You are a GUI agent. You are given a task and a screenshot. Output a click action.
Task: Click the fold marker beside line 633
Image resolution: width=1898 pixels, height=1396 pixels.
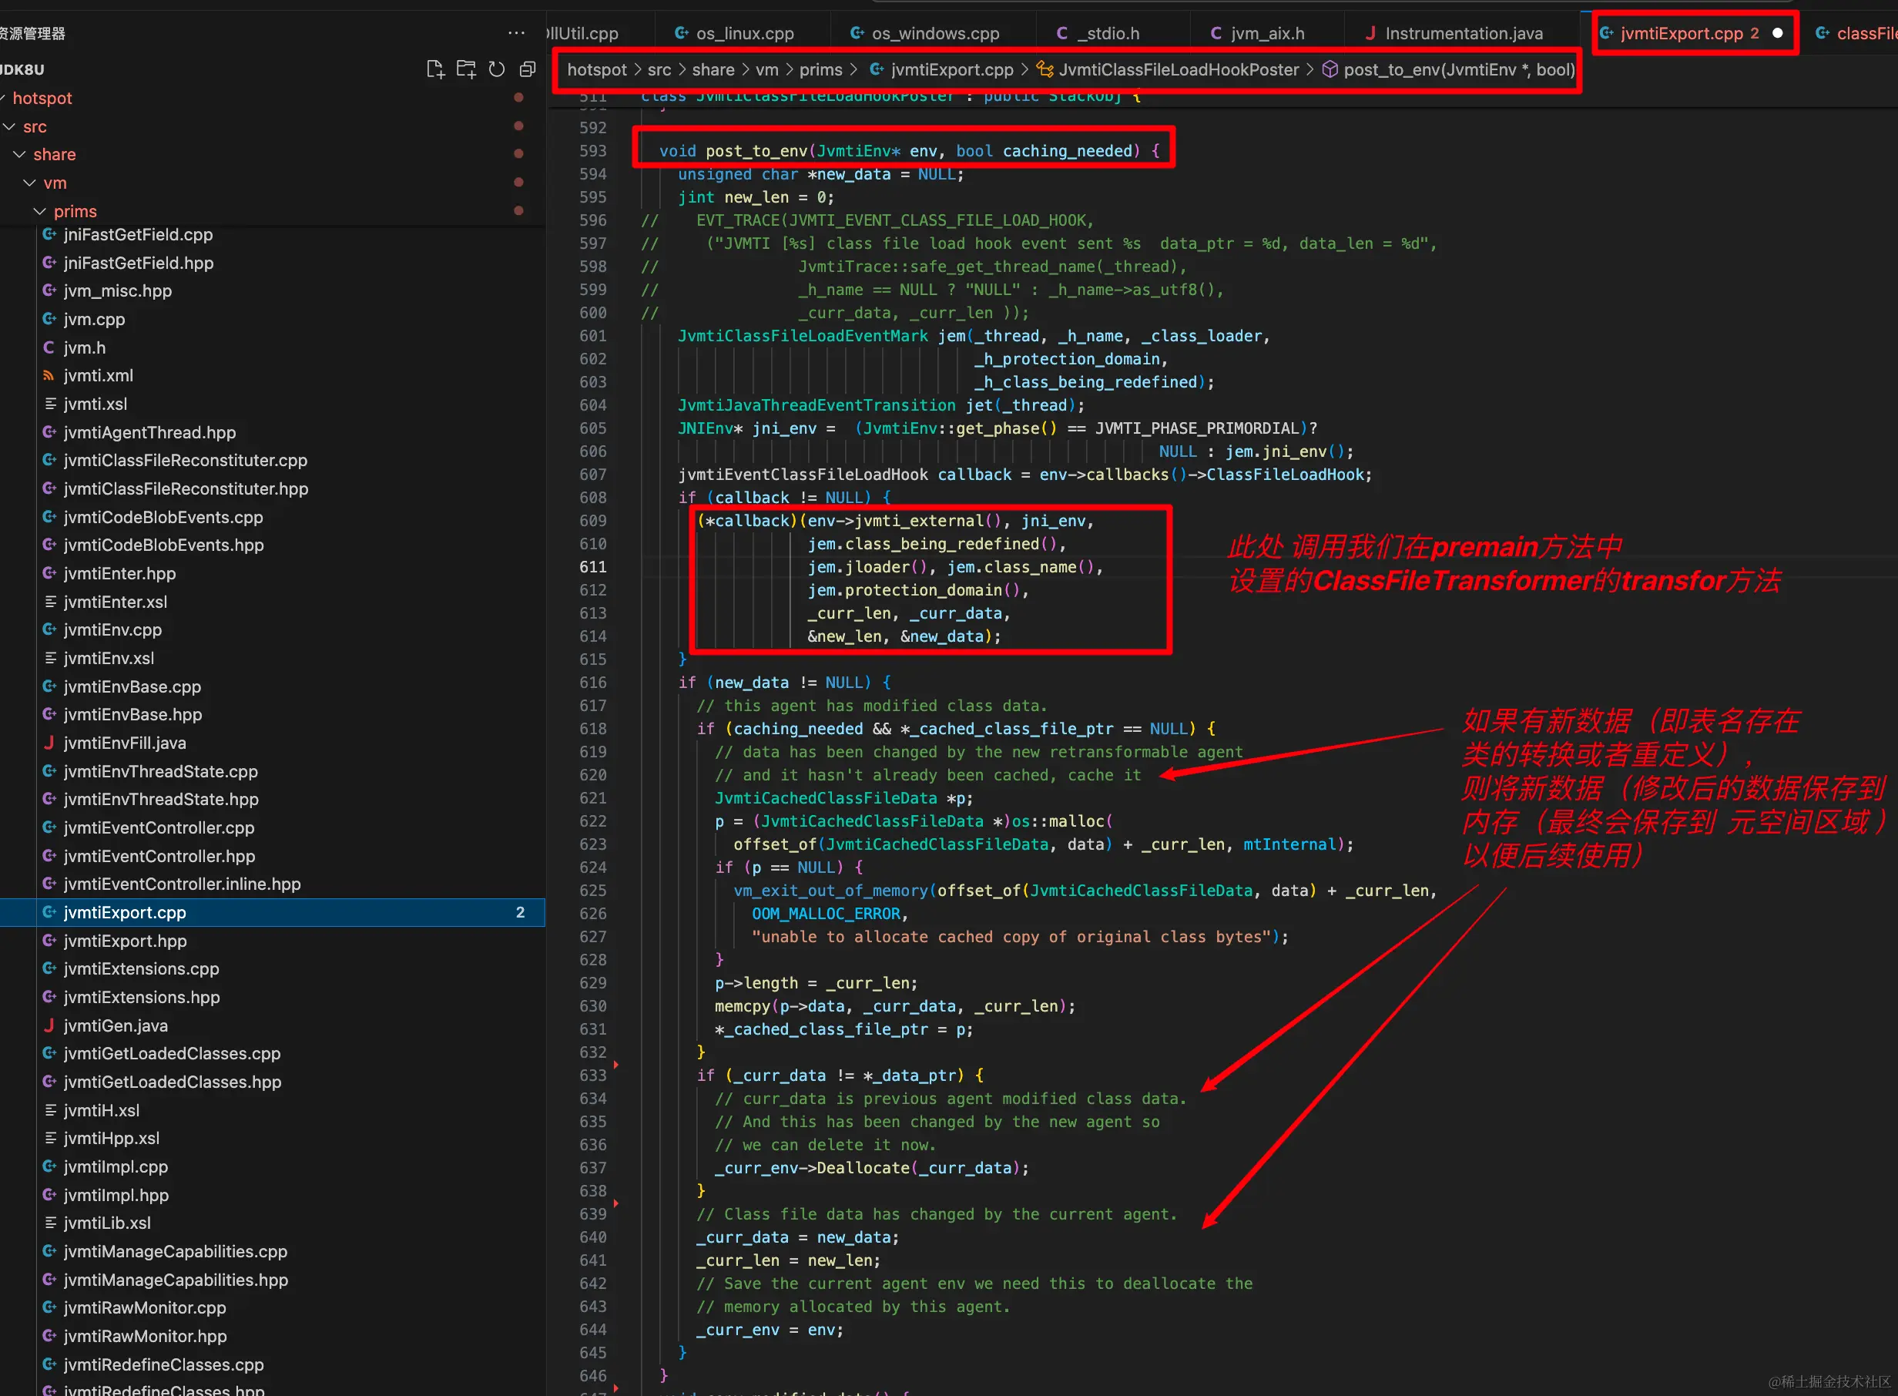pyautogui.click(x=615, y=1065)
